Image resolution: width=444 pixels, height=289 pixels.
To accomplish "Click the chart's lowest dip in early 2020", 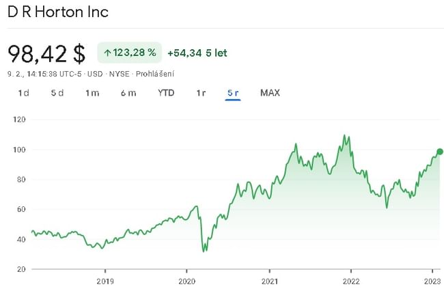I will click(204, 251).
